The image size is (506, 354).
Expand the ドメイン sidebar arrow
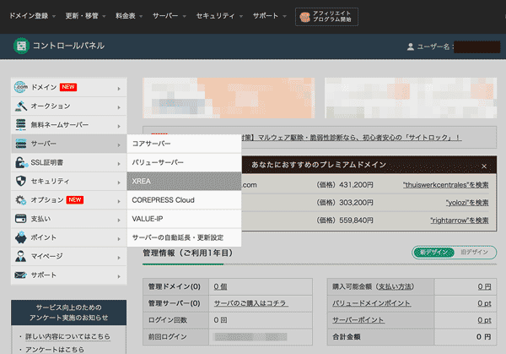(x=119, y=88)
